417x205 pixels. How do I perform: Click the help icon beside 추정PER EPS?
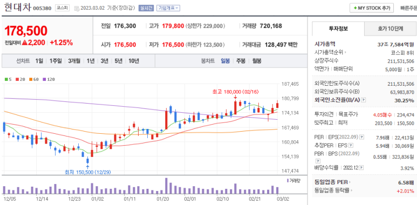tap(351, 146)
